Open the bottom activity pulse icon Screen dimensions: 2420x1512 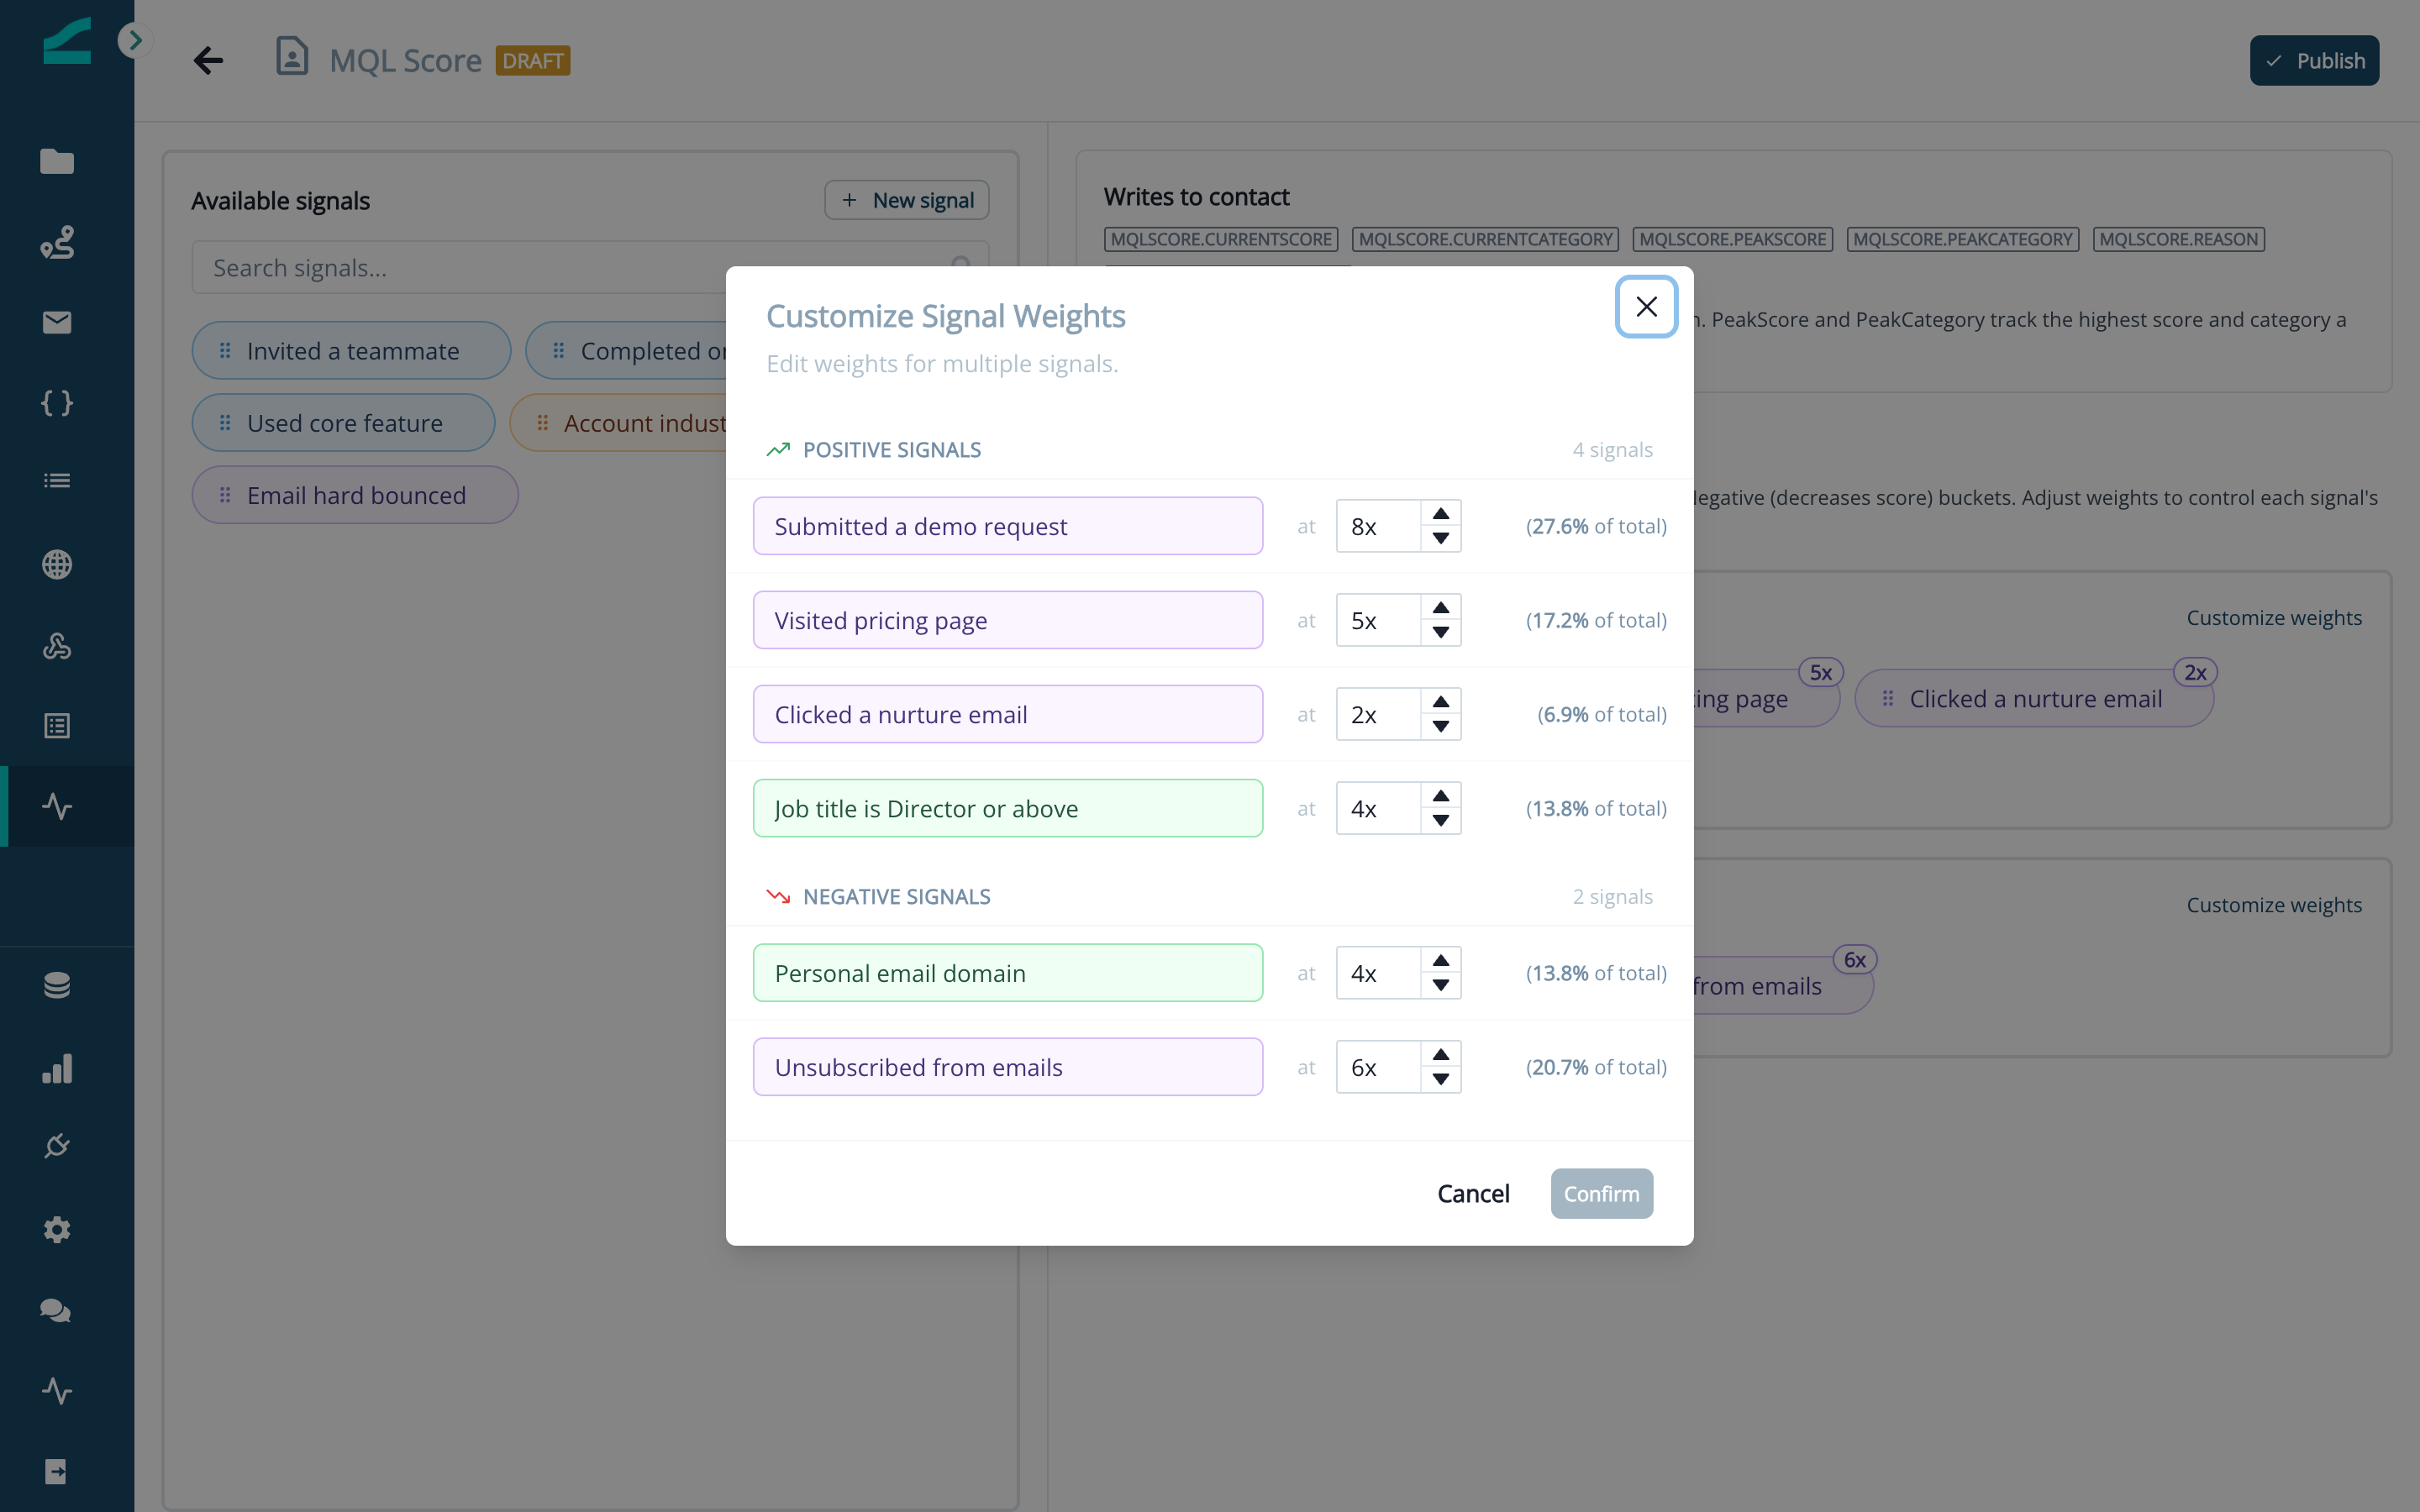click(57, 1391)
